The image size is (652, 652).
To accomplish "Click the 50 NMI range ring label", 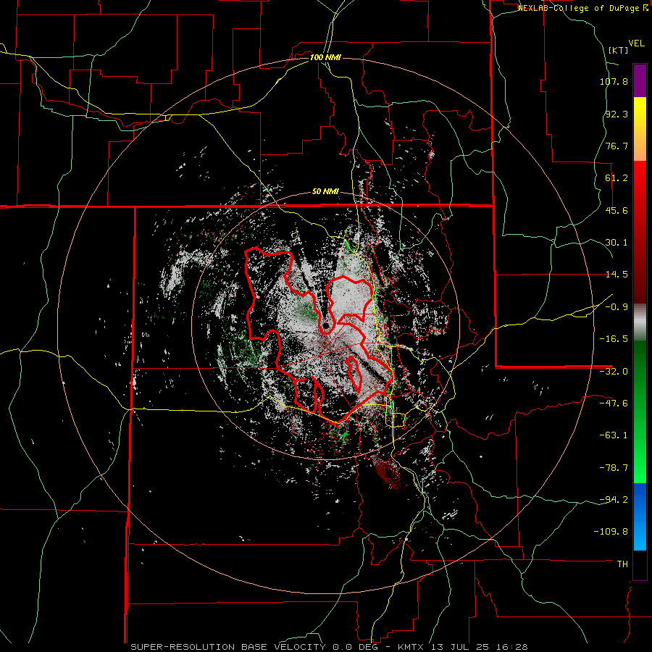I will [x=325, y=192].
